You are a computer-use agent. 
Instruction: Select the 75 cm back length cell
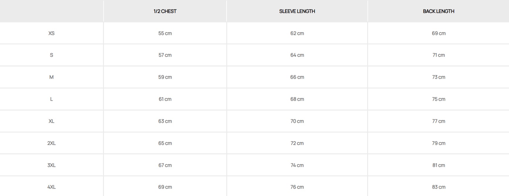pos(439,99)
